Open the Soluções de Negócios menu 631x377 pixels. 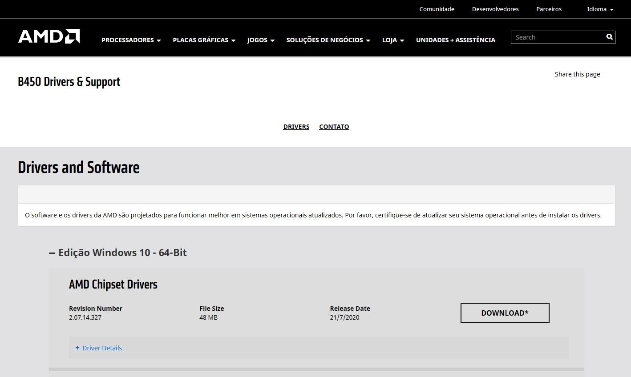[328, 40]
